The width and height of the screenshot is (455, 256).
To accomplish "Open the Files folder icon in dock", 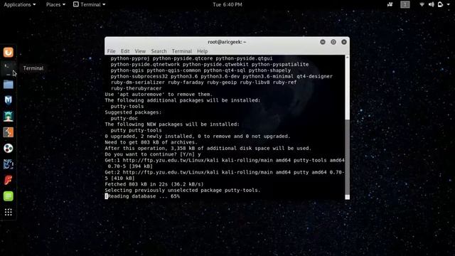I will 8,85.
